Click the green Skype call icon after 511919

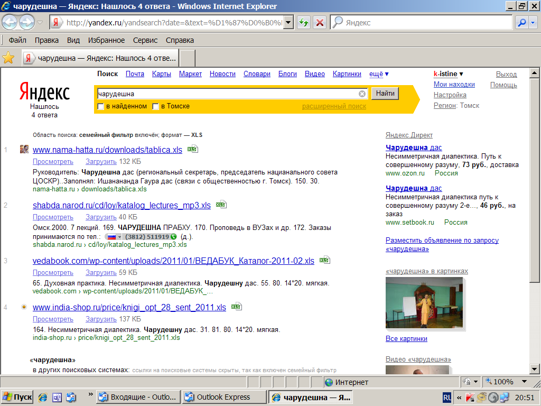(173, 237)
